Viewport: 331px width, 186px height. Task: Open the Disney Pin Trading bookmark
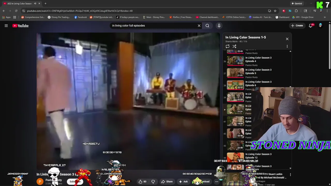click(59, 17)
